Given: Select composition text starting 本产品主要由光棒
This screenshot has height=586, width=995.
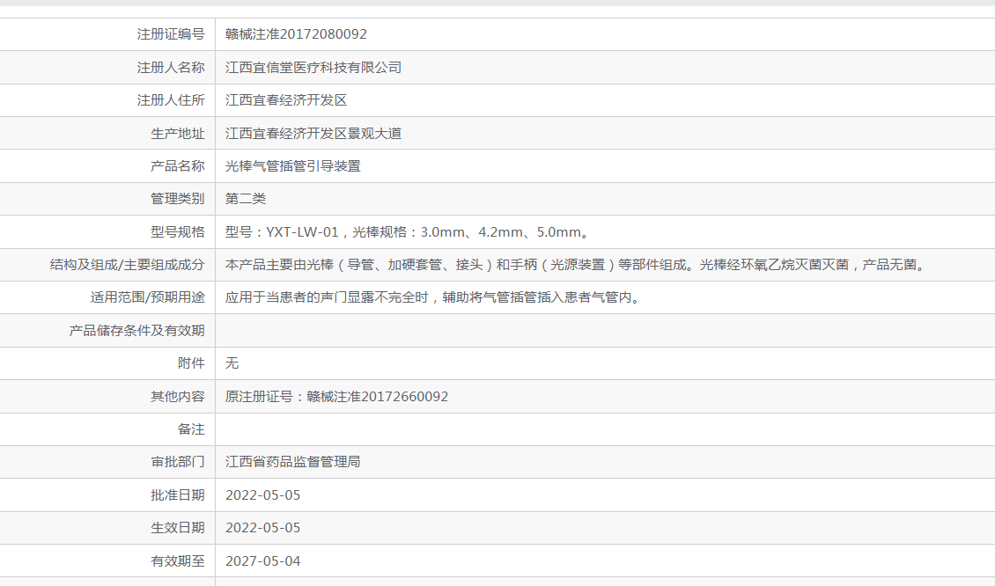Looking at the screenshot, I should 577,265.
